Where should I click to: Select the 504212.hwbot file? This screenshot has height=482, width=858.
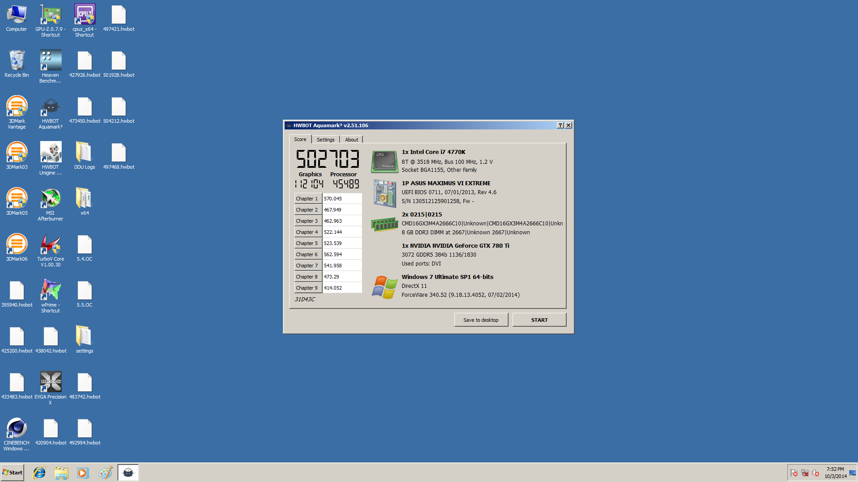click(118, 110)
